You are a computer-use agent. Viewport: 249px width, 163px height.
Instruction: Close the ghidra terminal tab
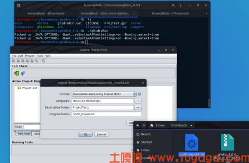click(134, 13)
